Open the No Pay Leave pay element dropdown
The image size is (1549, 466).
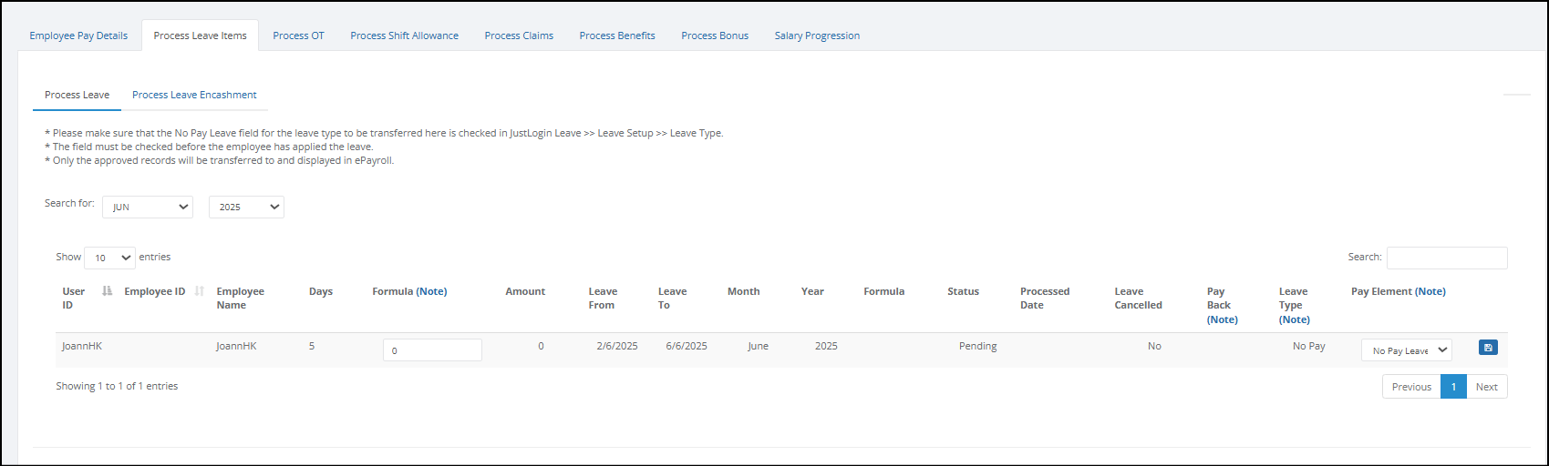click(1406, 350)
